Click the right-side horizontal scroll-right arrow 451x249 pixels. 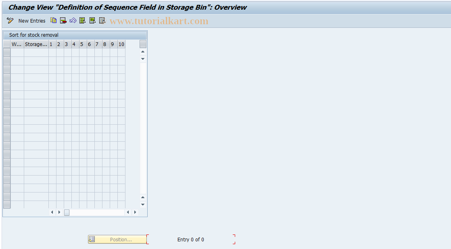point(135,212)
